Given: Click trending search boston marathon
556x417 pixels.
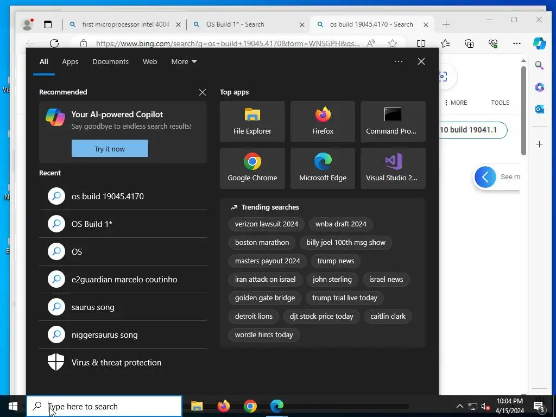Looking at the screenshot, I should [262, 242].
